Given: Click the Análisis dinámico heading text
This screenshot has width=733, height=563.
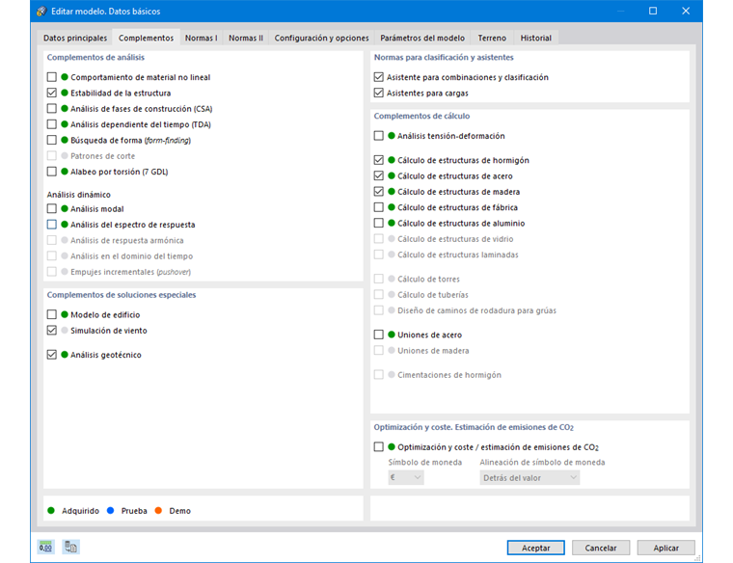Looking at the screenshot, I should click(78, 195).
